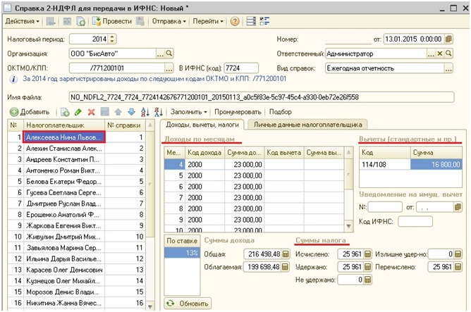Open Администратор record with magnifier icon
The width and height of the screenshot is (471, 312).
[448, 54]
